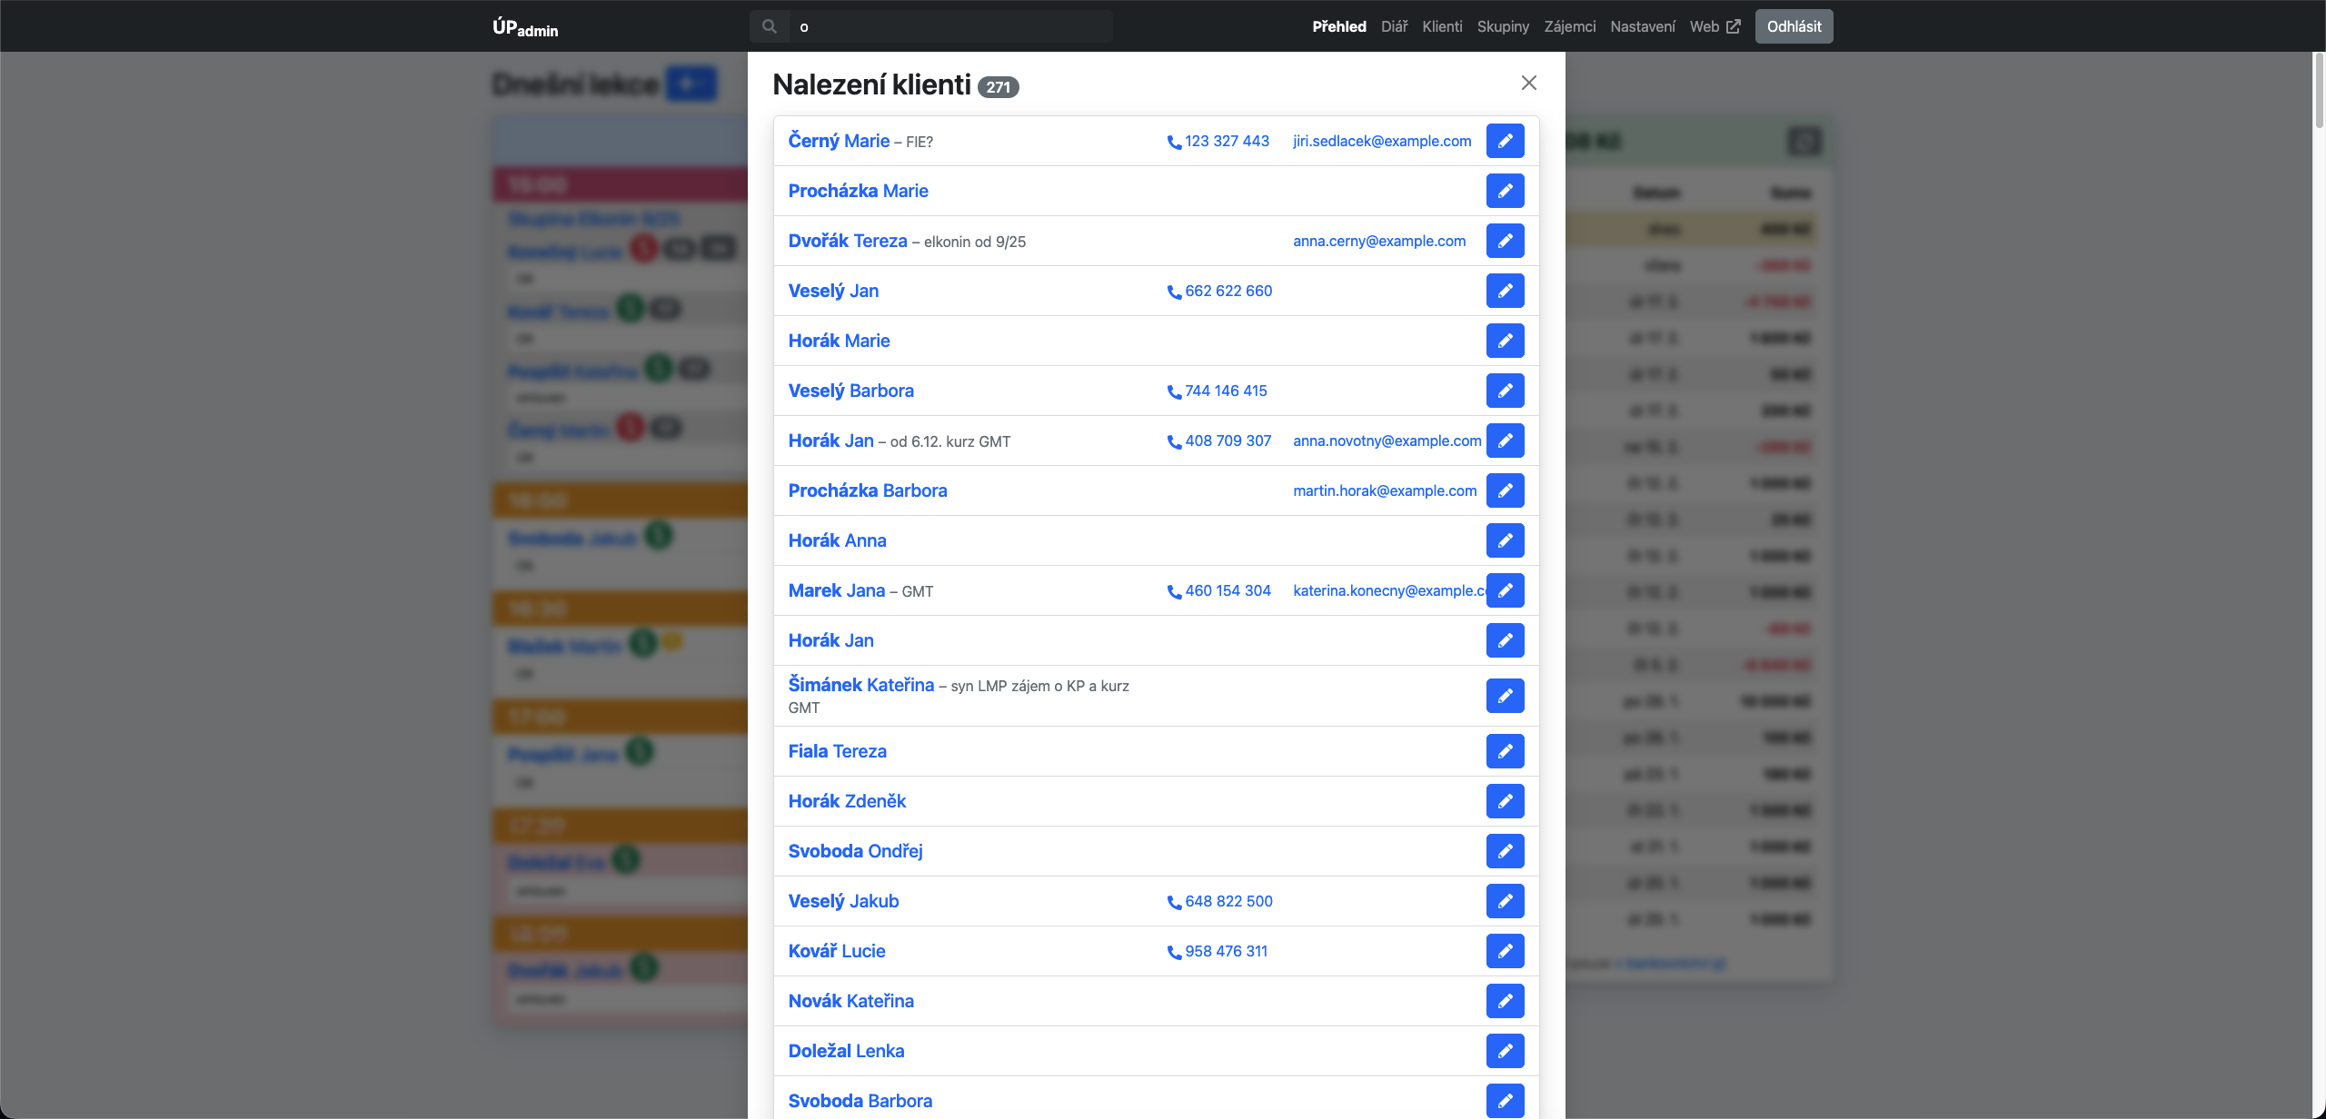The width and height of the screenshot is (2326, 1119).
Task: Edit Svoboda Ondřej via pencil icon
Action: click(x=1505, y=851)
